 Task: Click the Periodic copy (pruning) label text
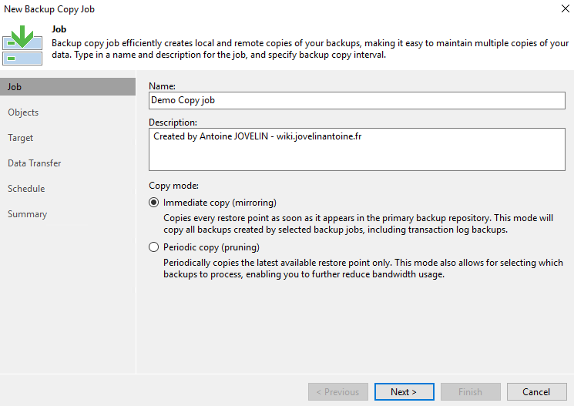(x=211, y=247)
